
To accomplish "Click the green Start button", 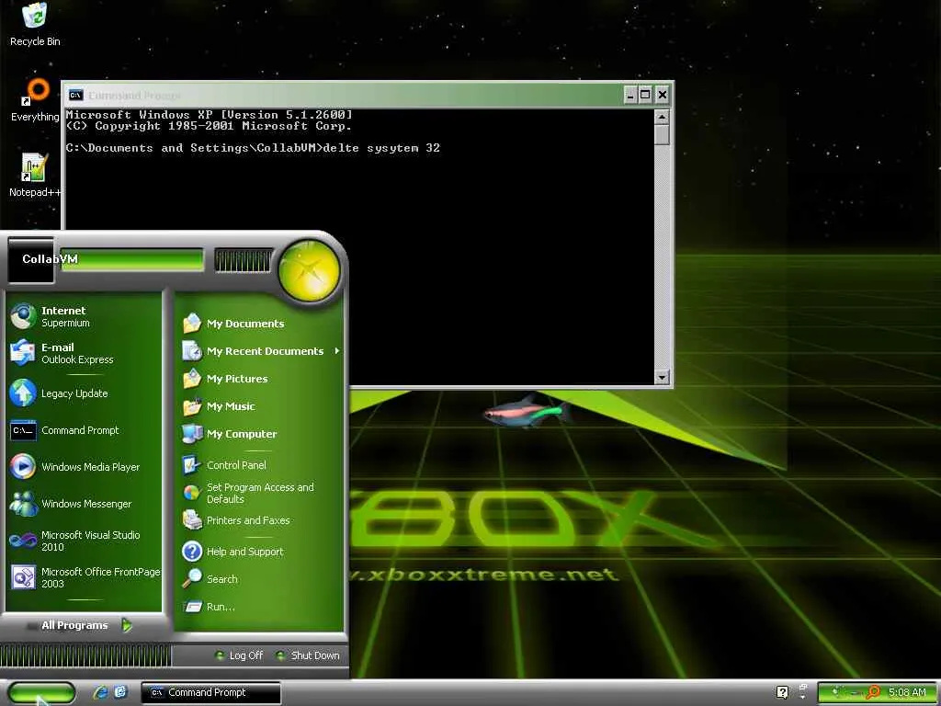I will [40, 693].
